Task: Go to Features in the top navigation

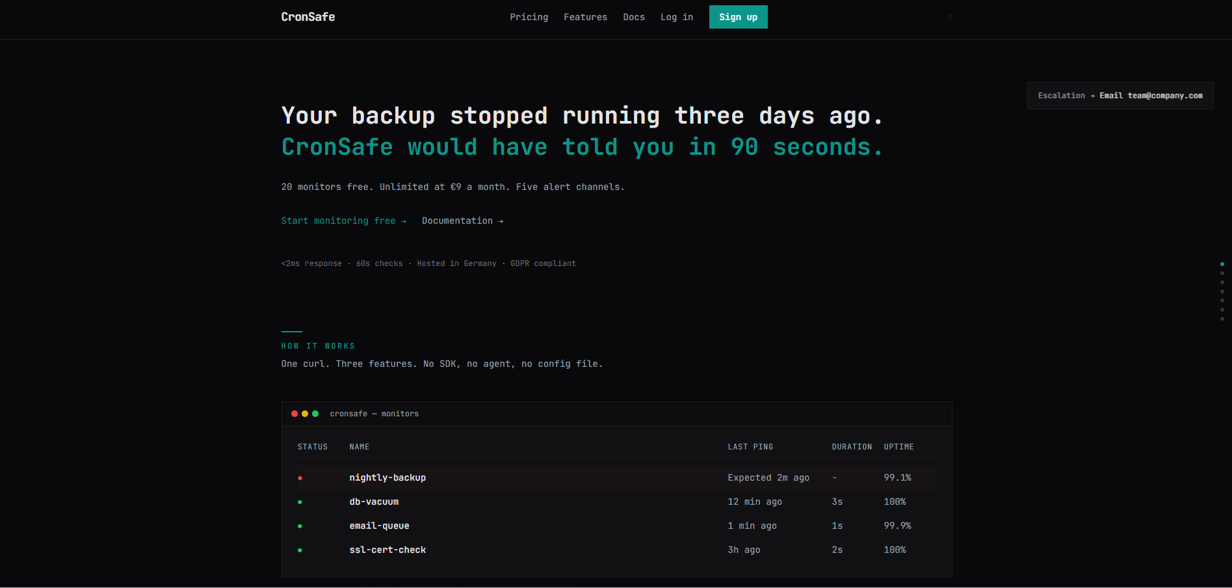Action: point(585,17)
